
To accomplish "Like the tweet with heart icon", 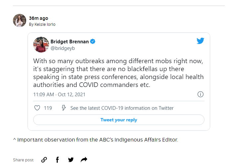I will point(37,108).
